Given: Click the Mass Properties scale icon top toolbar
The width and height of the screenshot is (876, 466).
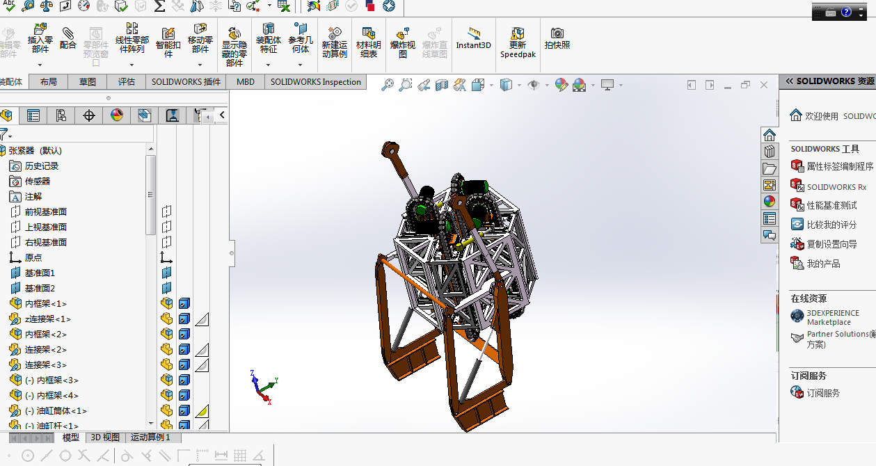Looking at the screenshot, I should click(47, 6).
